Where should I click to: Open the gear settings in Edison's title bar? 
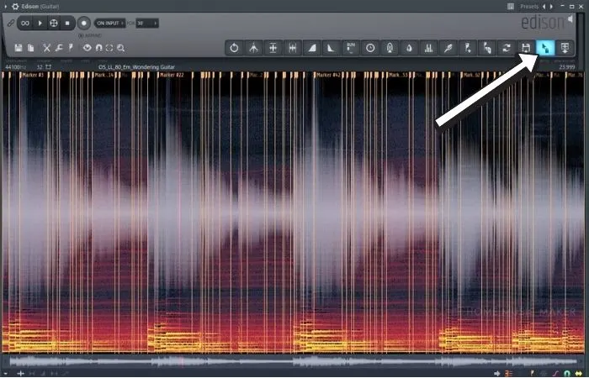(15, 7)
